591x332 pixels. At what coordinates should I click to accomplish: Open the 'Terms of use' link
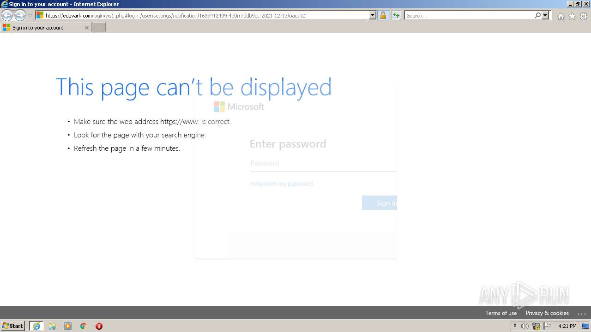(x=501, y=313)
